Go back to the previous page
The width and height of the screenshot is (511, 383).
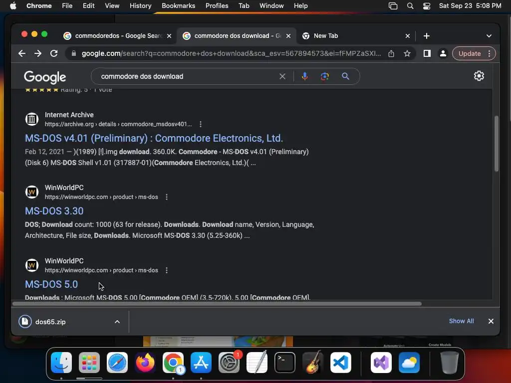[22, 53]
